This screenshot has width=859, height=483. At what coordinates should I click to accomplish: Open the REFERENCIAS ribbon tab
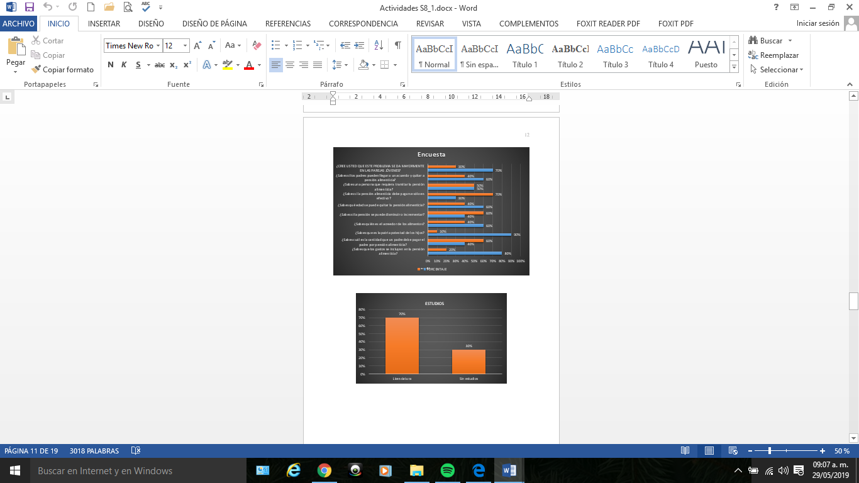pyautogui.click(x=288, y=24)
